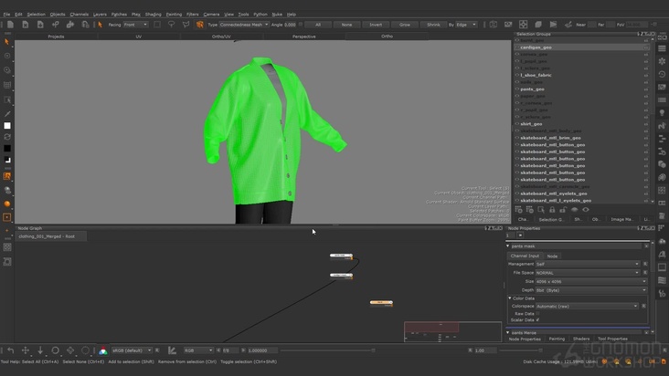This screenshot has height=376, width=669.
Task: Open the Facing dropdown set to Front
Action: click(135, 25)
